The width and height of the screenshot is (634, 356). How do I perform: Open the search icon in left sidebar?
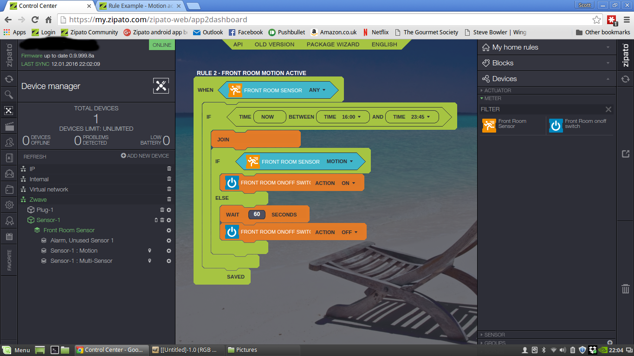coord(9,95)
